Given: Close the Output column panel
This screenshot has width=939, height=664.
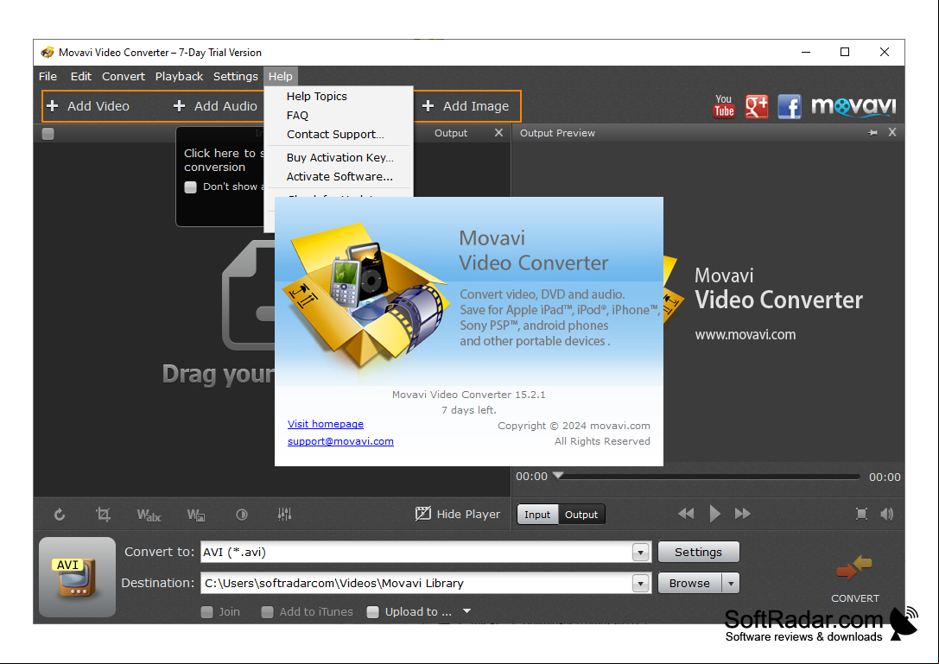Looking at the screenshot, I should tap(498, 132).
